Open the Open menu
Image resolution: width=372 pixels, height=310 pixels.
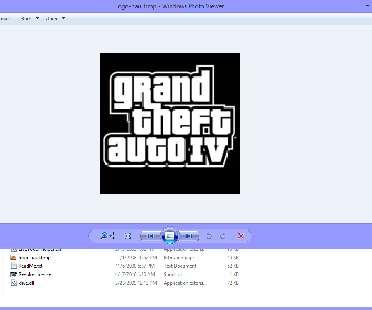pyautogui.click(x=52, y=18)
